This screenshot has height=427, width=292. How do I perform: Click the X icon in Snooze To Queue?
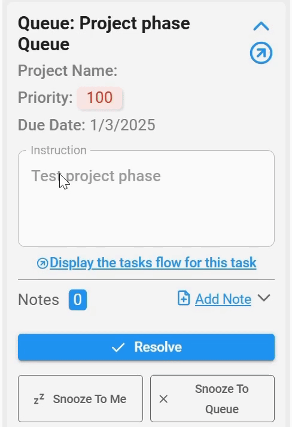pos(163,399)
